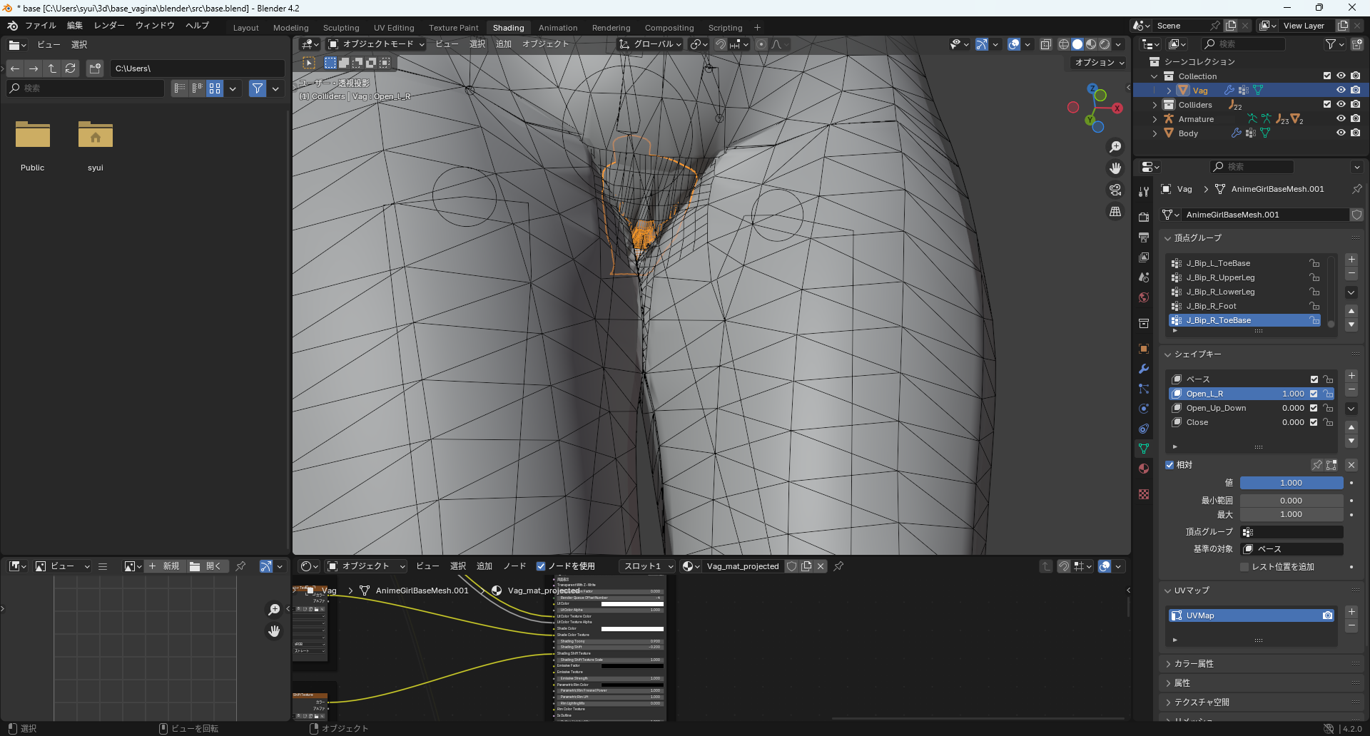The height and width of the screenshot is (736, 1370).
Task: Toggle the Relative shape keys checkbox
Action: point(1170,465)
